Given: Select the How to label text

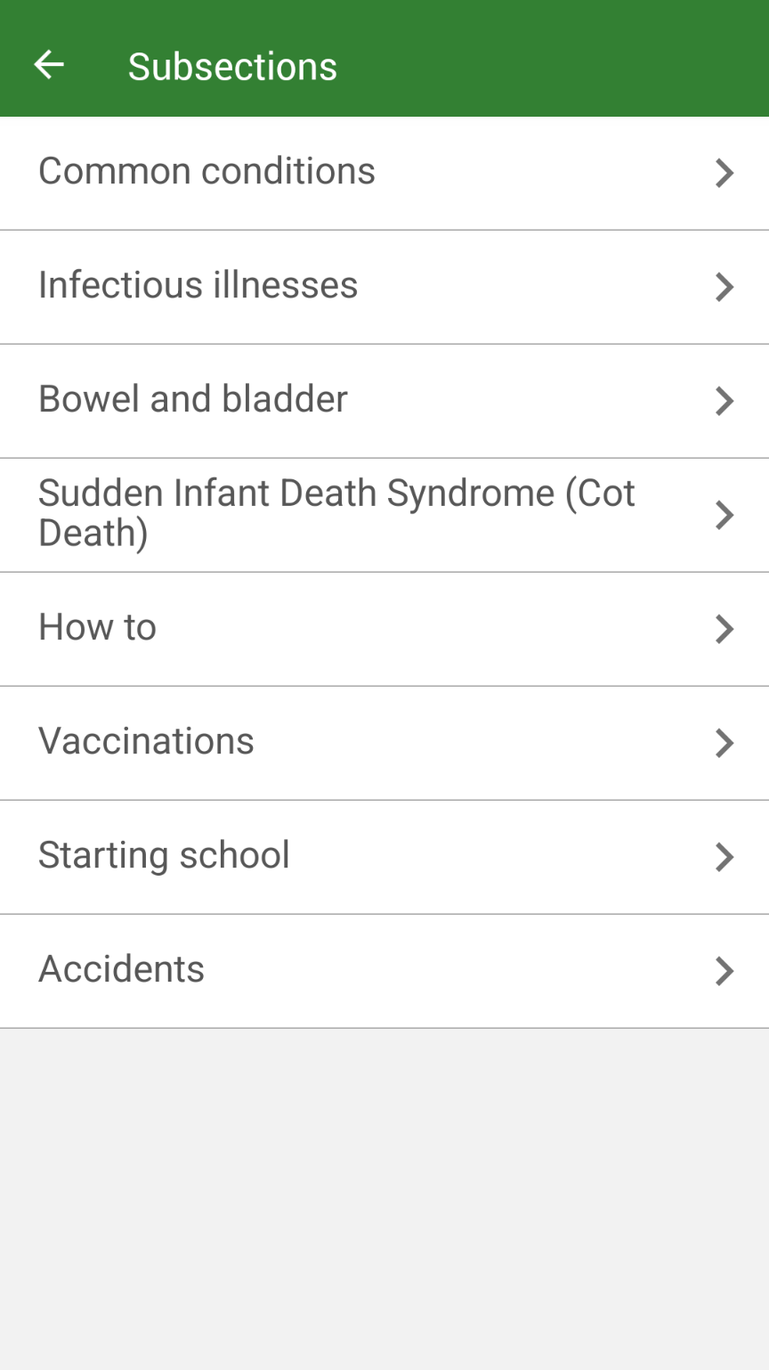Looking at the screenshot, I should pyautogui.click(x=97, y=627).
